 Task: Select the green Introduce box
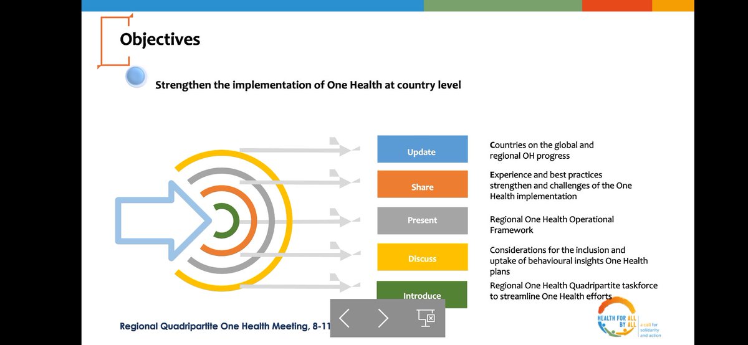point(422,290)
